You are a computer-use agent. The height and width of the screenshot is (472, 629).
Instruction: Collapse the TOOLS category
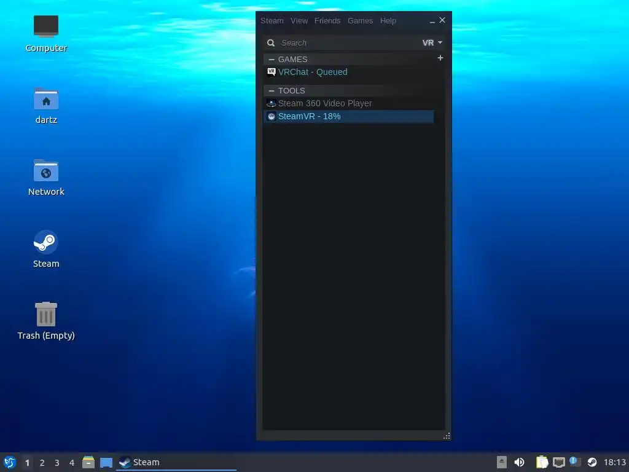tap(271, 91)
